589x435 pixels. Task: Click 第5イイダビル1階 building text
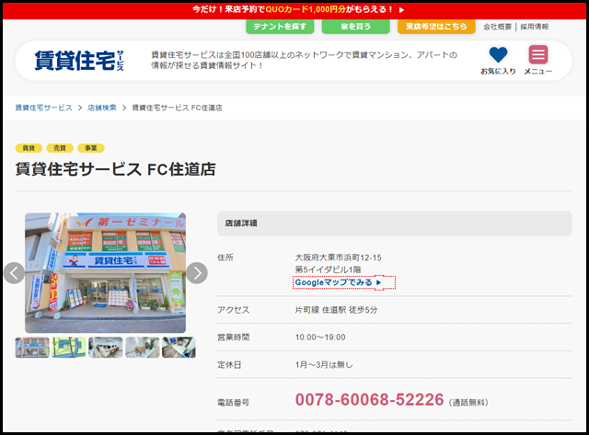[x=328, y=269]
